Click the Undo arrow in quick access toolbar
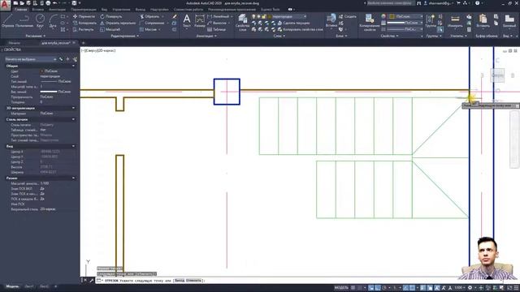Screen dimensions: 520x292 click(54, 3)
